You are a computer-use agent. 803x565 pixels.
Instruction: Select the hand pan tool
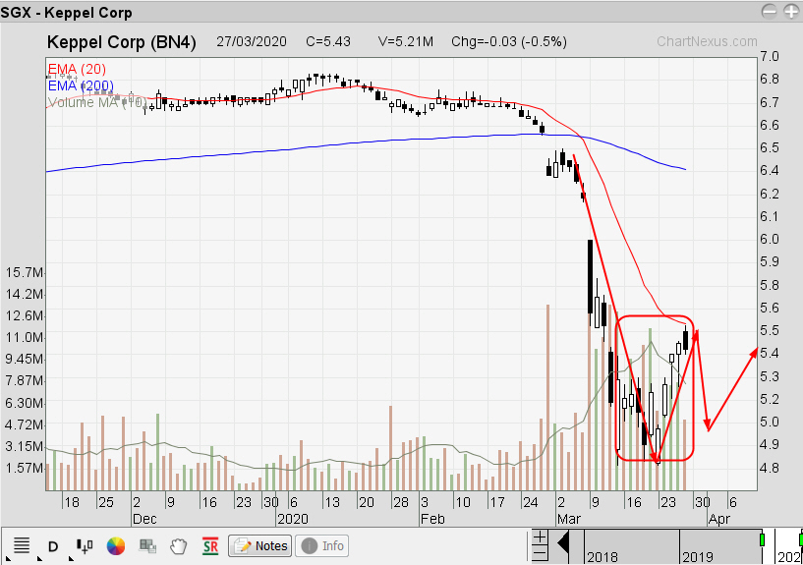point(179,546)
